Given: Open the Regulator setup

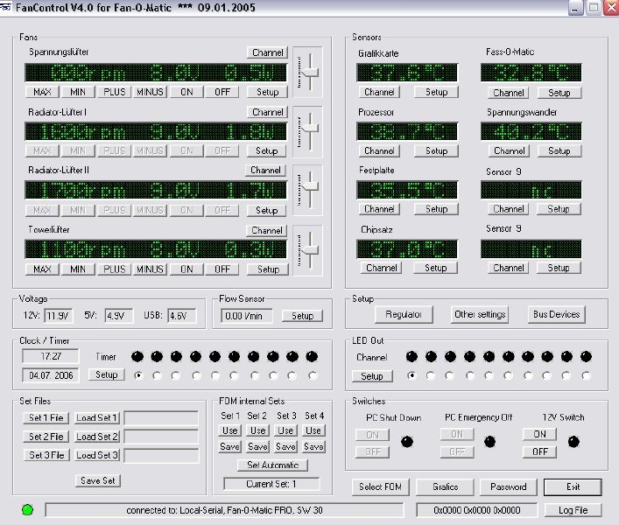Looking at the screenshot, I should pos(404,314).
